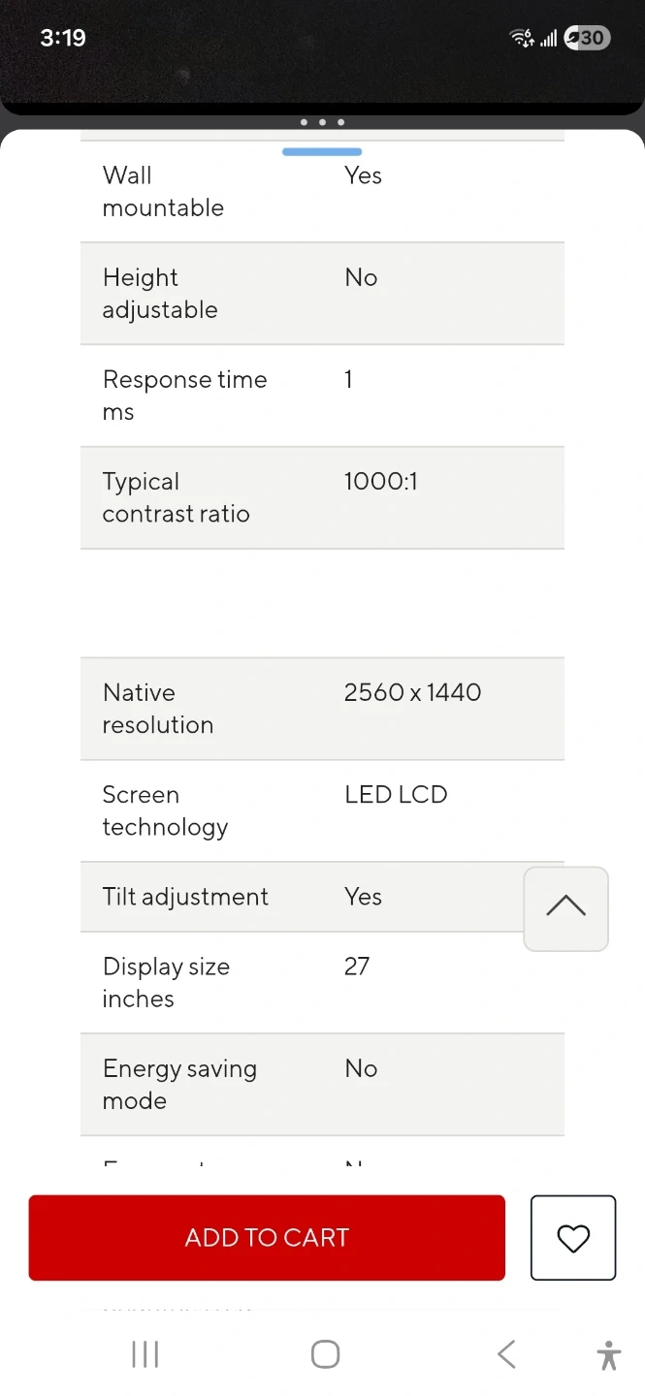Tap the Tilt adjustment row label
The height and width of the screenshot is (1396, 645).
[x=185, y=897]
